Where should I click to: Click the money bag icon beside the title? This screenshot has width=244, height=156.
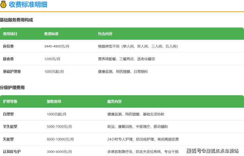click(4, 5)
